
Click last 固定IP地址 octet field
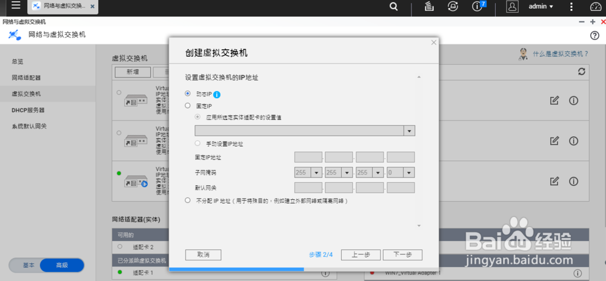pyautogui.click(x=401, y=157)
